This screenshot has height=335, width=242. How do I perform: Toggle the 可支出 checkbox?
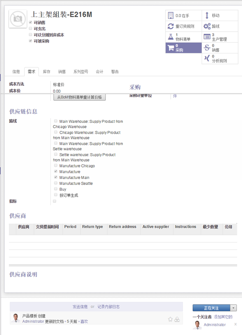(31, 29)
